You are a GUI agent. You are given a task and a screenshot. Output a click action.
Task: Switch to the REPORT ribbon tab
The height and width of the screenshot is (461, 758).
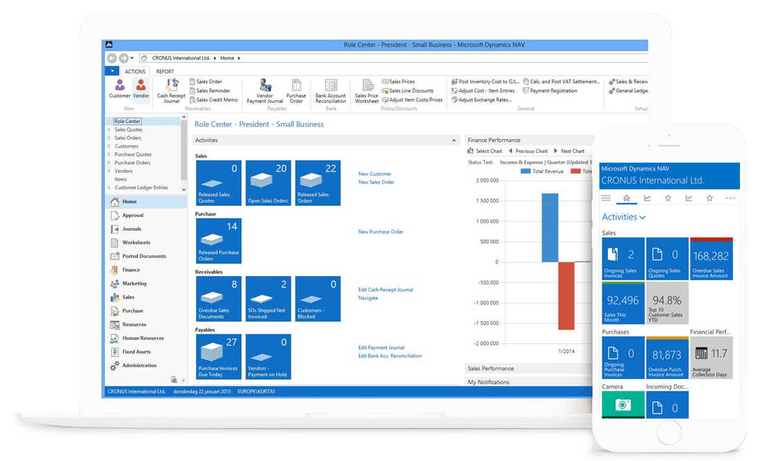click(165, 72)
